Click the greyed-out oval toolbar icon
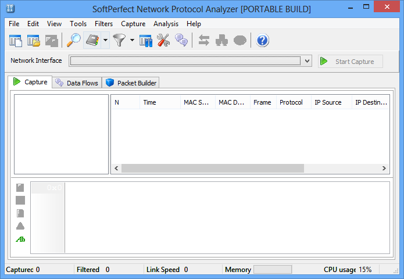Screen dimensions: 404x279 pyautogui.click(x=240, y=41)
